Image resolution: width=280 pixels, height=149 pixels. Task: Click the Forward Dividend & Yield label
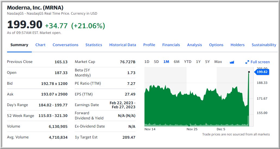coord(89,116)
